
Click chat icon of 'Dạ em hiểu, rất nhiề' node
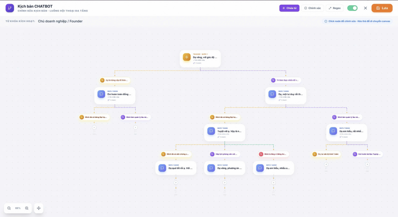(x=333, y=131)
